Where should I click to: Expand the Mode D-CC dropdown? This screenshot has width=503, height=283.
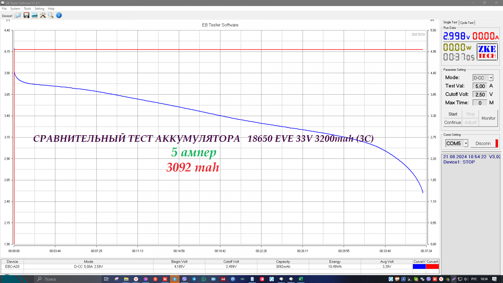pos(491,78)
